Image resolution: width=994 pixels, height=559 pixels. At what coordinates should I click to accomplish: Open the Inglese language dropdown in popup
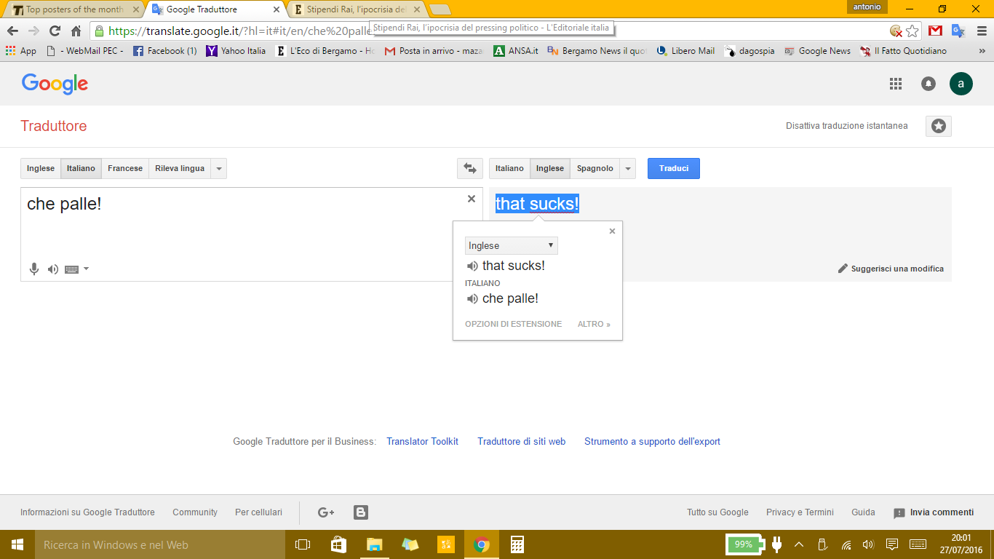[512, 245]
